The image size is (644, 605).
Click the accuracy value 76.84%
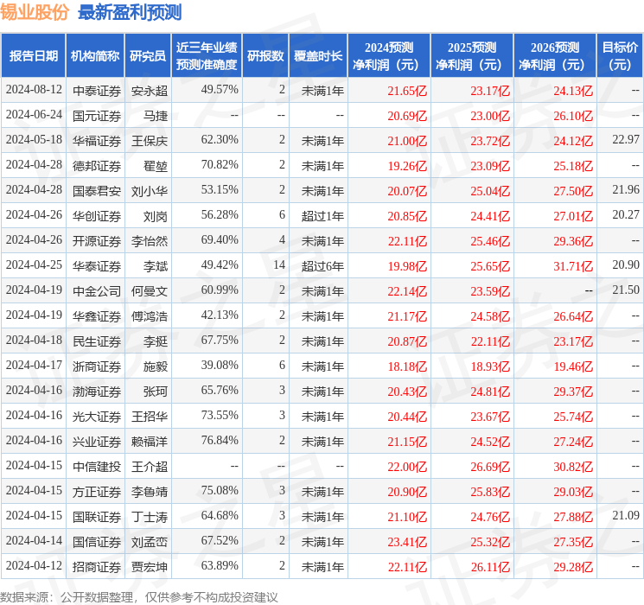[220, 440]
